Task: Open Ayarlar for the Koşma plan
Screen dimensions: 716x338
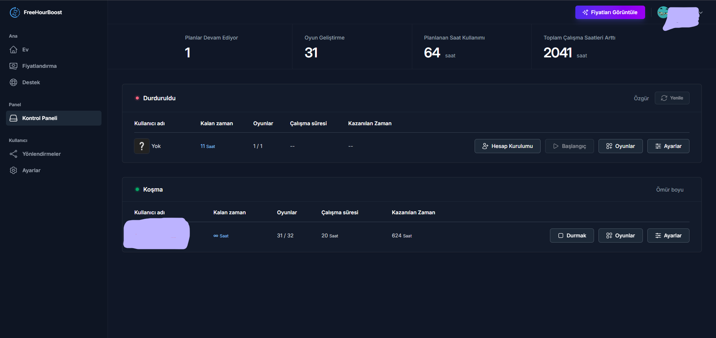Action: [668, 236]
